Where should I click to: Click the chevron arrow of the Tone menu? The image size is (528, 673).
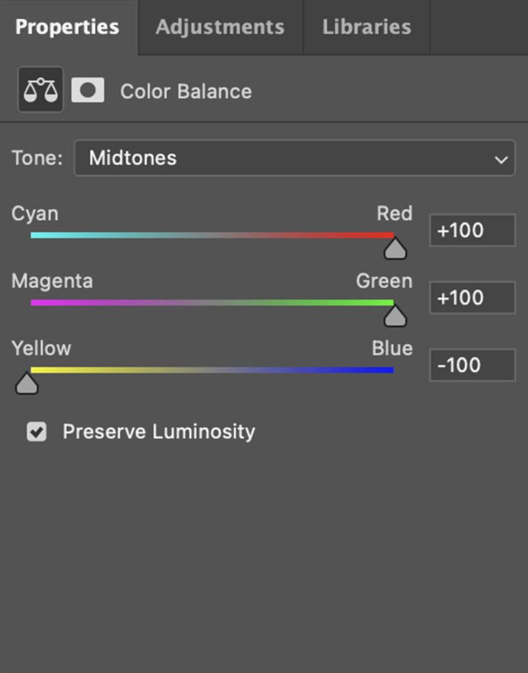pos(501,160)
